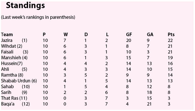The image size is (195, 111).
Task: Select the Ramtha team name
Action: [x=9, y=75]
